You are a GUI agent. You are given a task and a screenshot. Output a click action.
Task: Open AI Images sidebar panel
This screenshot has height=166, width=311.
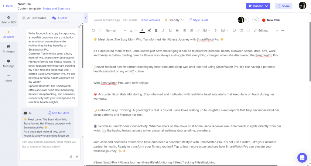9,49
